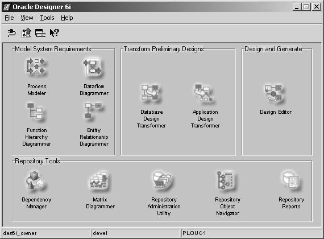The width and height of the screenshot is (324, 239).
Task: Click the Entity Relationship Diagrammer label
Action: click(94, 137)
